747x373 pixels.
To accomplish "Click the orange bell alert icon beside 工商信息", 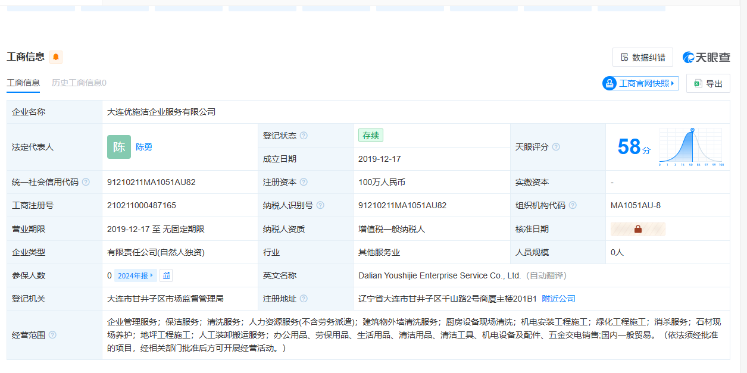I will [56, 57].
